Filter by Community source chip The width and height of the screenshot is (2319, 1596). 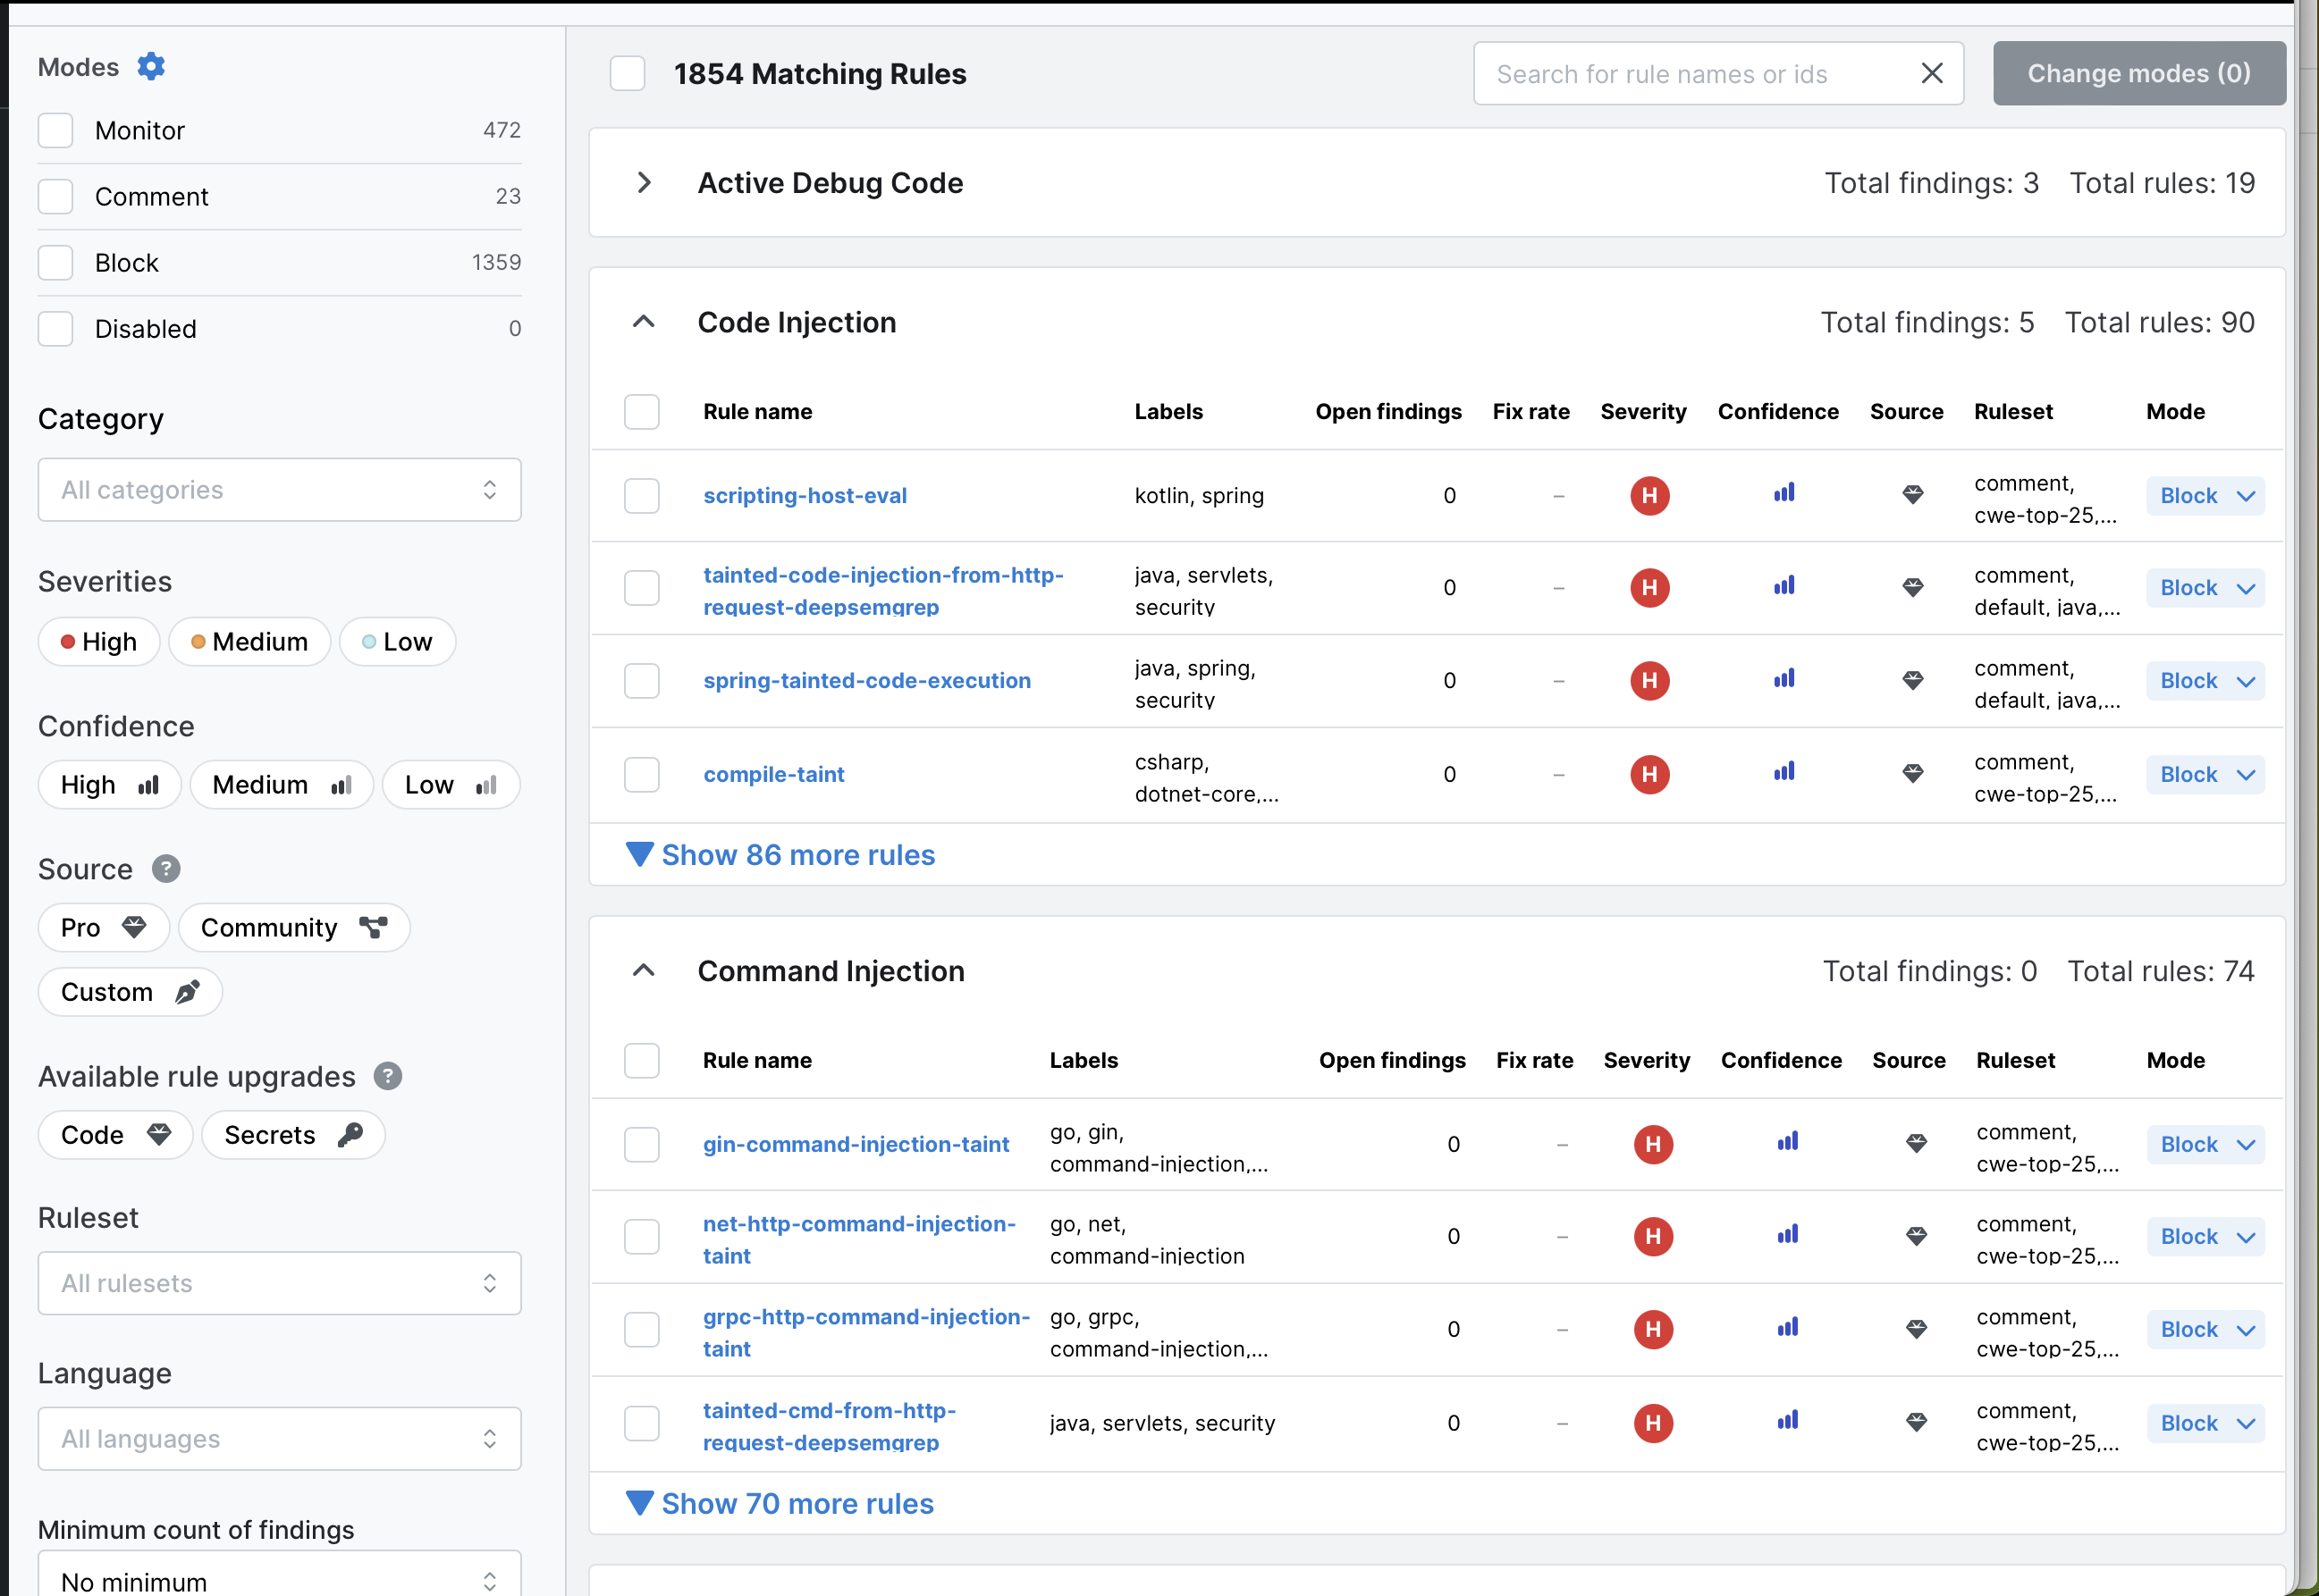(x=293, y=928)
